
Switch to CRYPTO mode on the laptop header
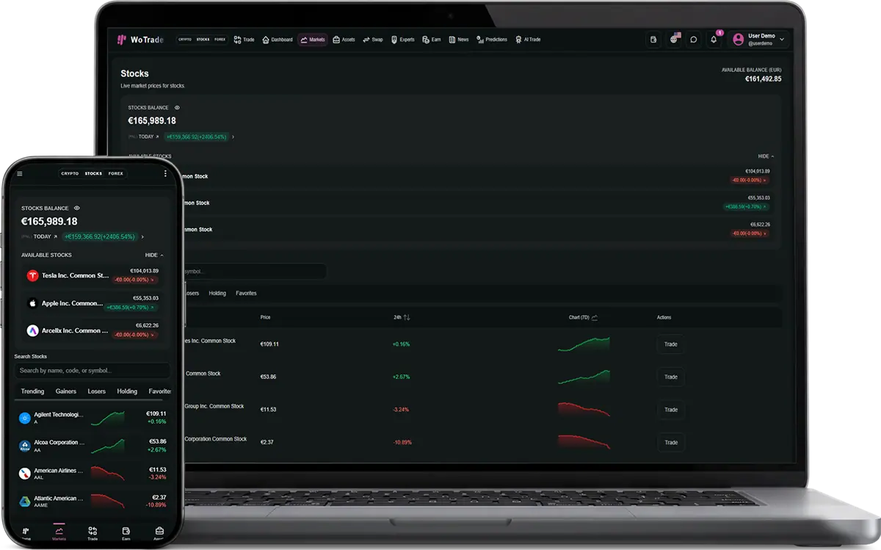coord(185,40)
